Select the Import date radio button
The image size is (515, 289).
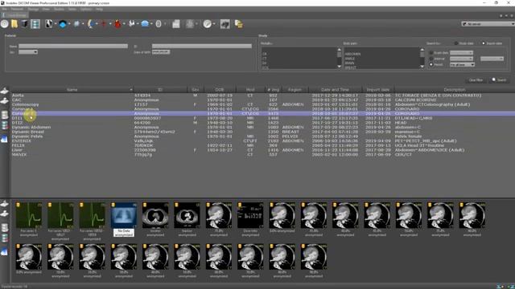(483, 43)
